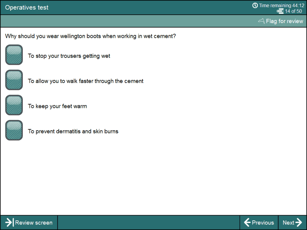Advance with the Next button
This screenshot has width=307, height=230.
pyautogui.click(x=292, y=222)
